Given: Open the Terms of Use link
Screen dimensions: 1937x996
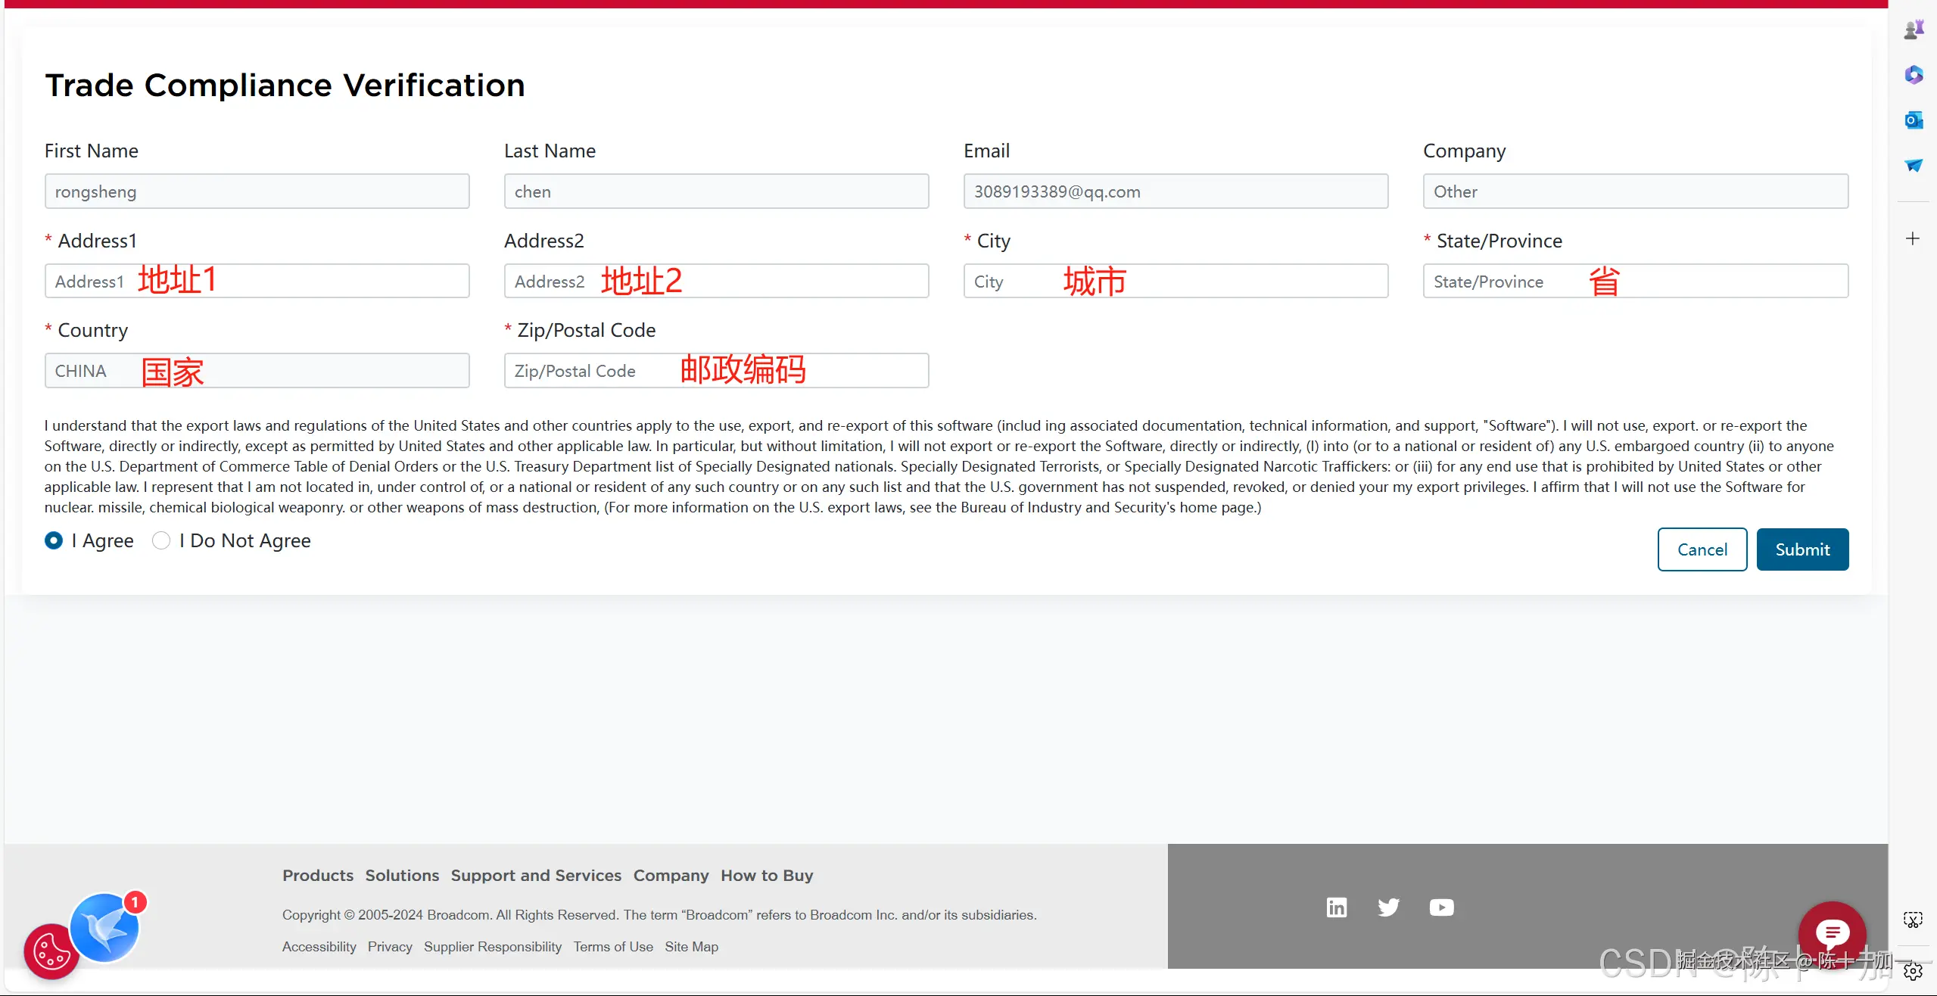Looking at the screenshot, I should pyautogui.click(x=613, y=947).
